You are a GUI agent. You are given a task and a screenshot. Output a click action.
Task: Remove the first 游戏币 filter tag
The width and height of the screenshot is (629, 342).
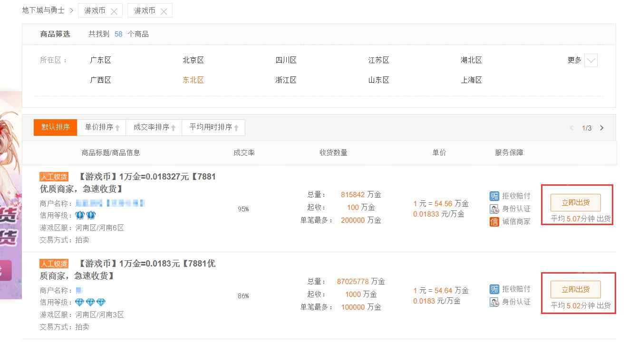pyautogui.click(x=114, y=11)
